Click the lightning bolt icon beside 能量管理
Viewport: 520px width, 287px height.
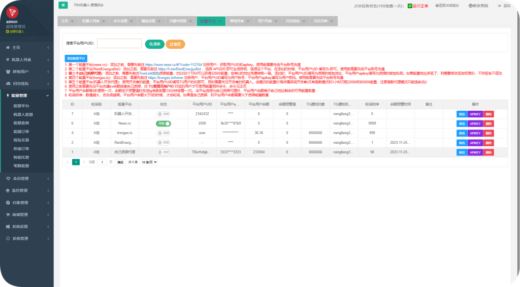tap(8, 95)
